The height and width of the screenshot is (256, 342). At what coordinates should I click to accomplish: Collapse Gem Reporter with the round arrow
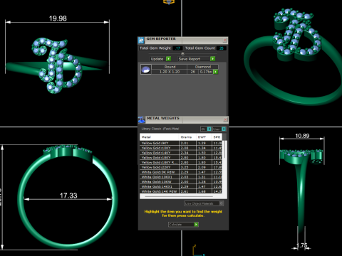coord(182,53)
